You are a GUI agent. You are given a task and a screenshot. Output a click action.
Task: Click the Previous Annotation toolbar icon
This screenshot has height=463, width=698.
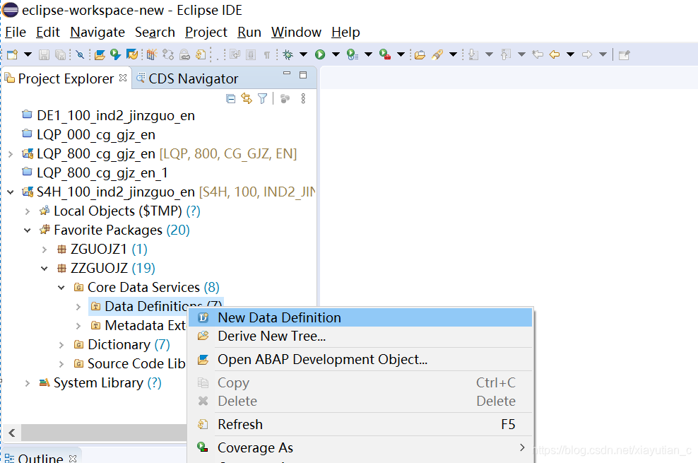coord(506,54)
